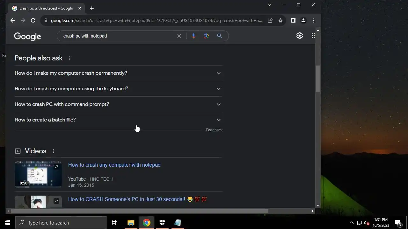Open Windows Security shield on taskbar
The height and width of the screenshot is (229, 408).
(x=162, y=223)
